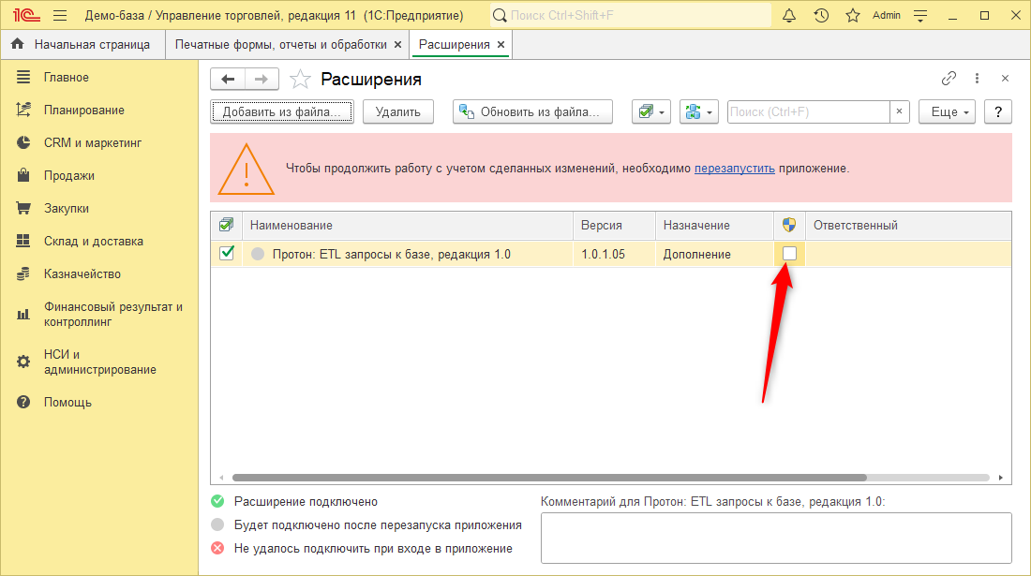Click the gray status circle of Протон extension
This screenshot has height=576, width=1031.
[258, 254]
